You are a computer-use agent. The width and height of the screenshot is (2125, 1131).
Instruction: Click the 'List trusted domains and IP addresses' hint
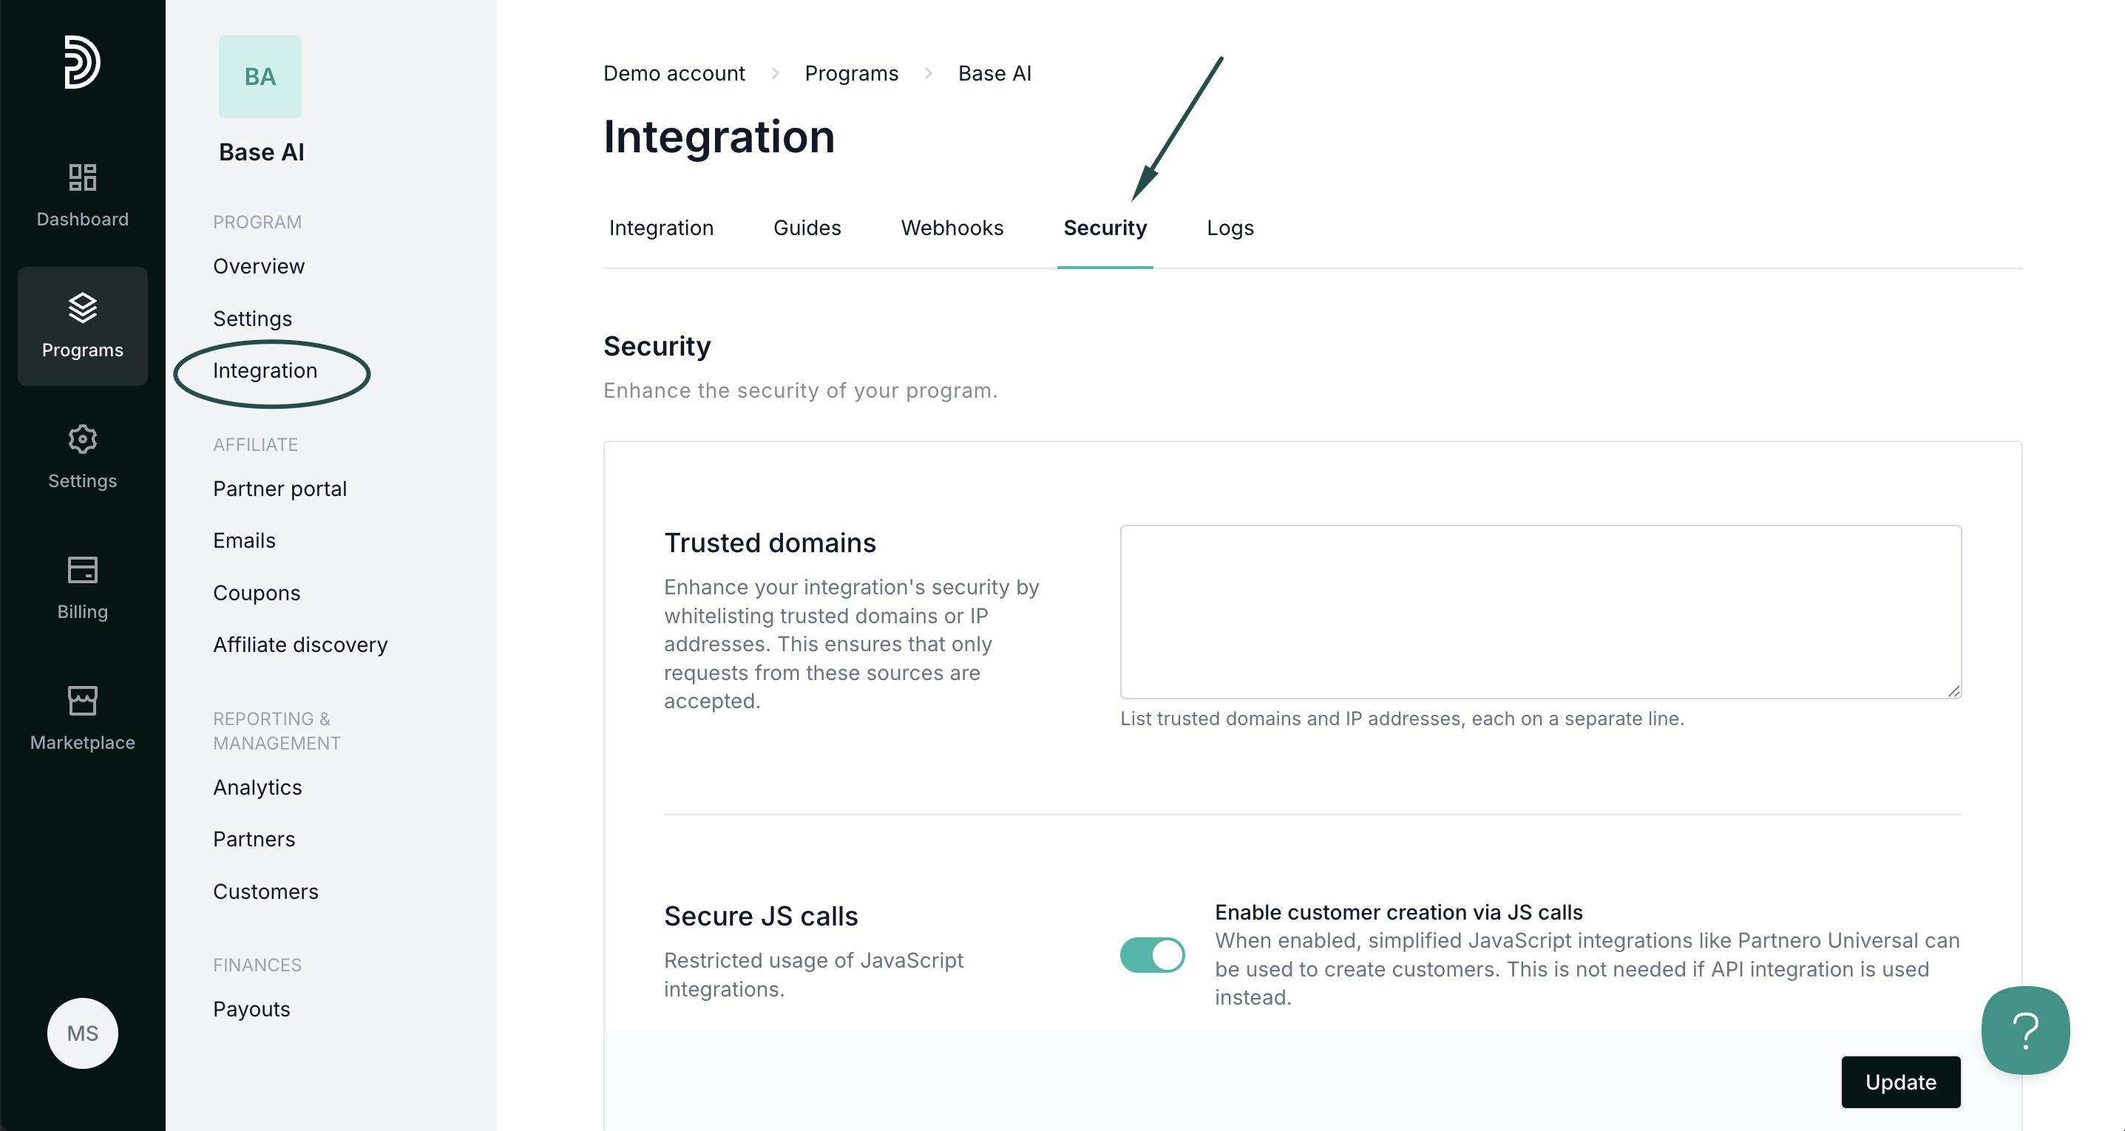[1402, 719]
